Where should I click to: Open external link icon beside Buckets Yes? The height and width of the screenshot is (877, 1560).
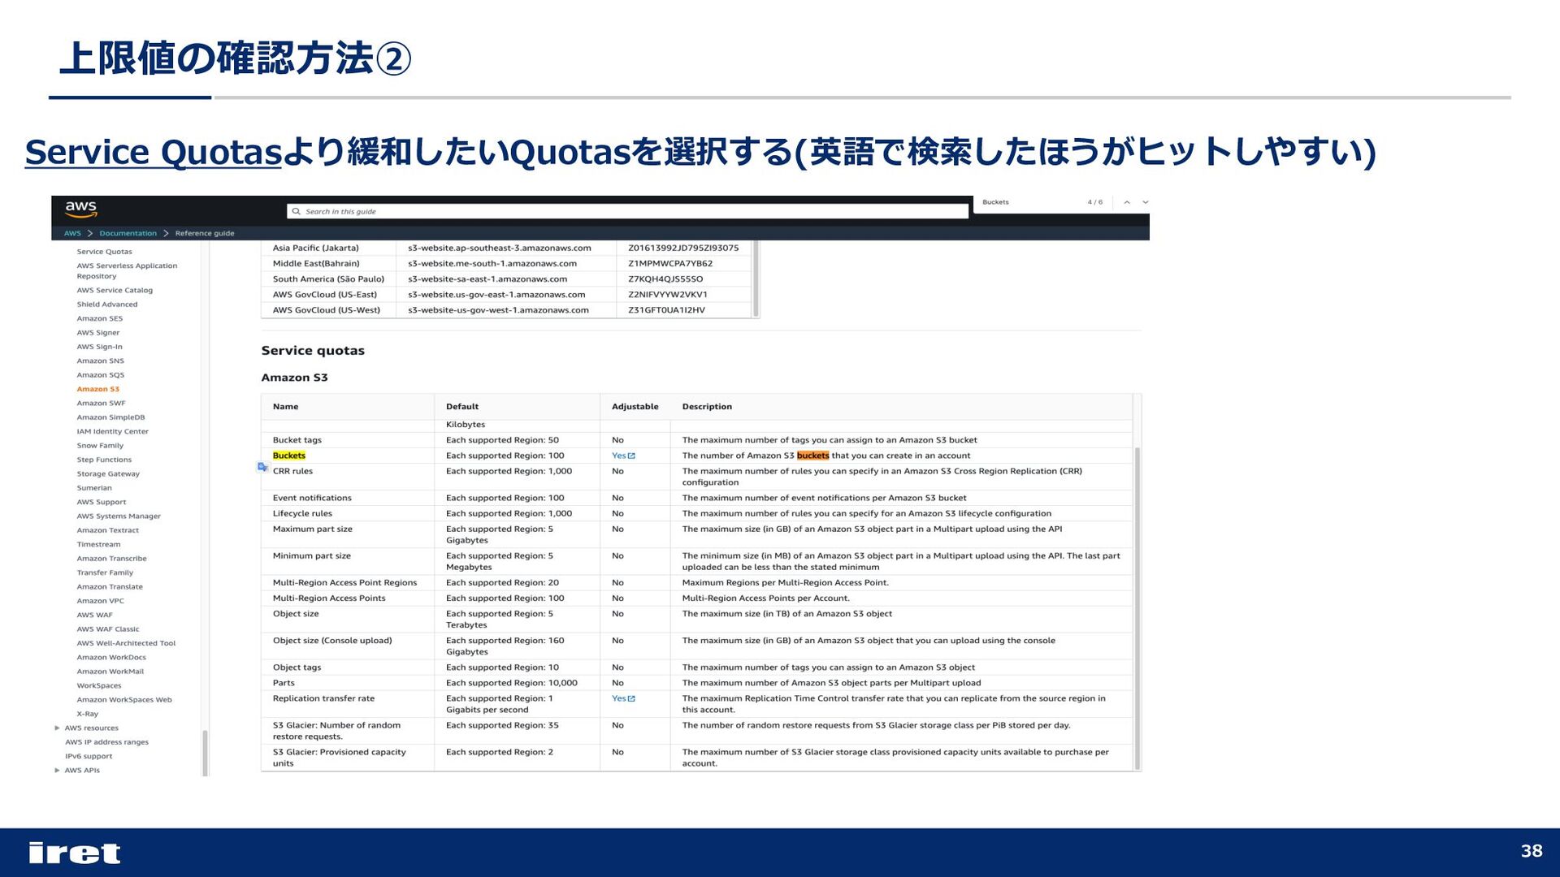click(x=631, y=456)
